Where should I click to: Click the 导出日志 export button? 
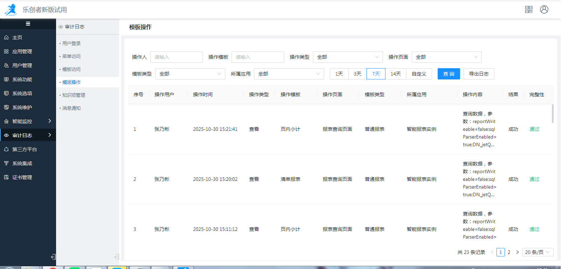point(479,74)
